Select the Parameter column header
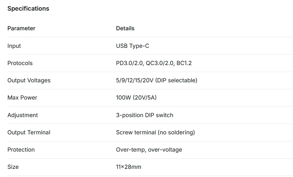The image size is (293, 177). [21, 28]
